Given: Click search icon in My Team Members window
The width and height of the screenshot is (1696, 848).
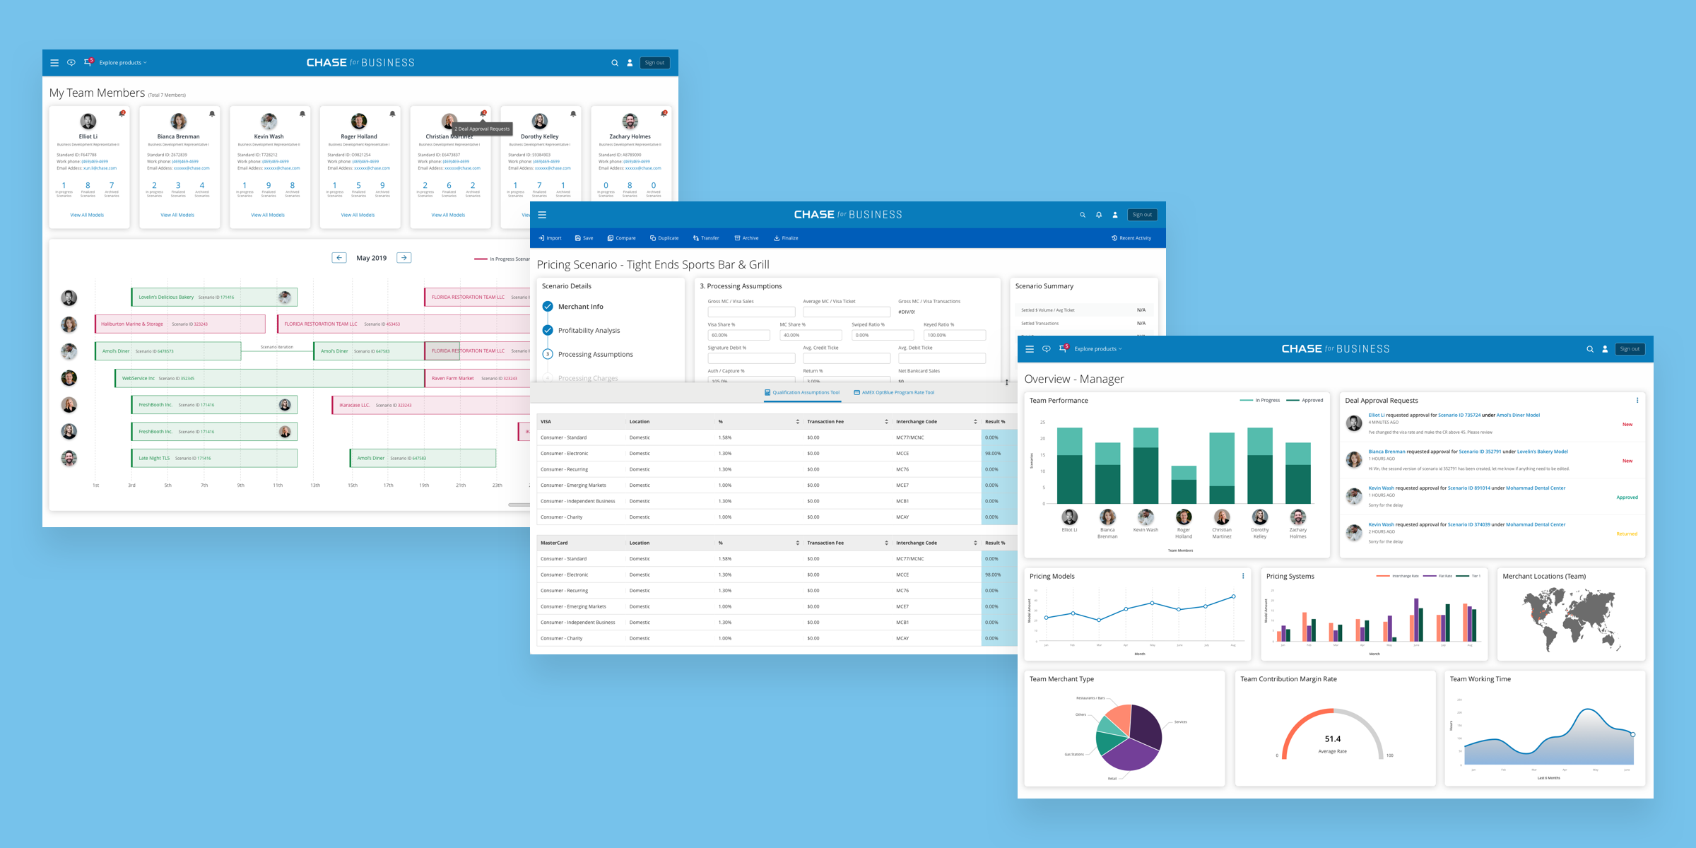Looking at the screenshot, I should (615, 63).
